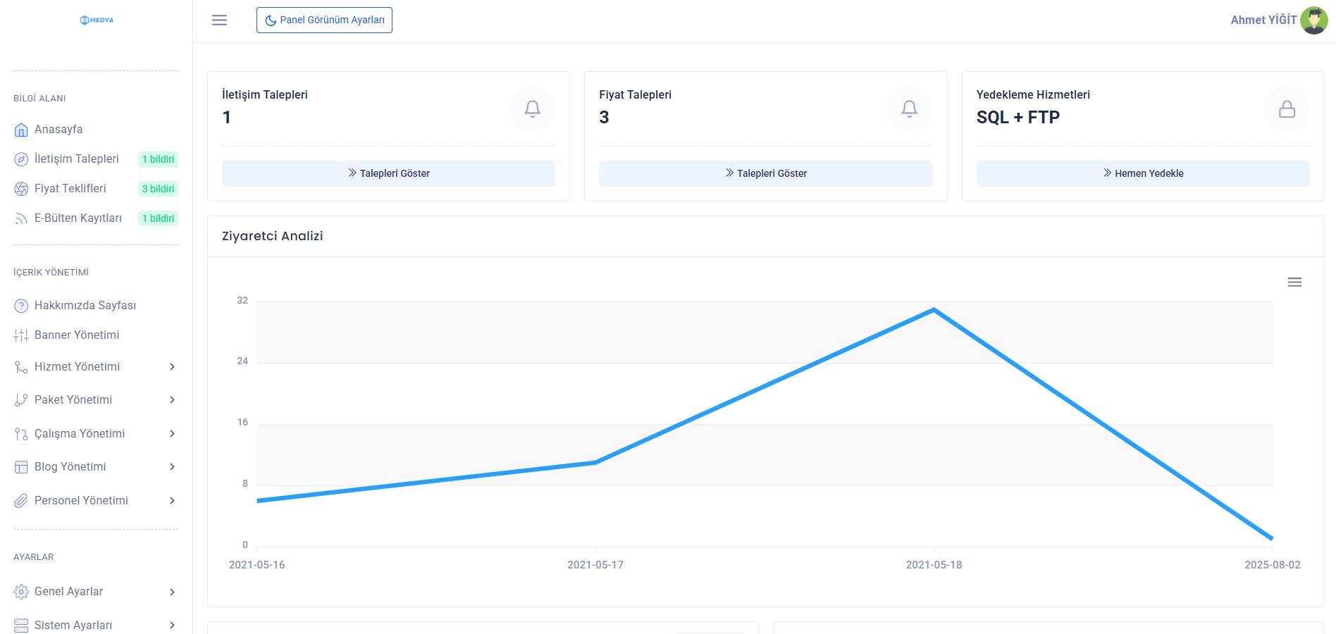The height and width of the screenshot is (634, 1336).
Task: Open the Hakkımızda Sayfası menu item
Action: pos(85,306)
